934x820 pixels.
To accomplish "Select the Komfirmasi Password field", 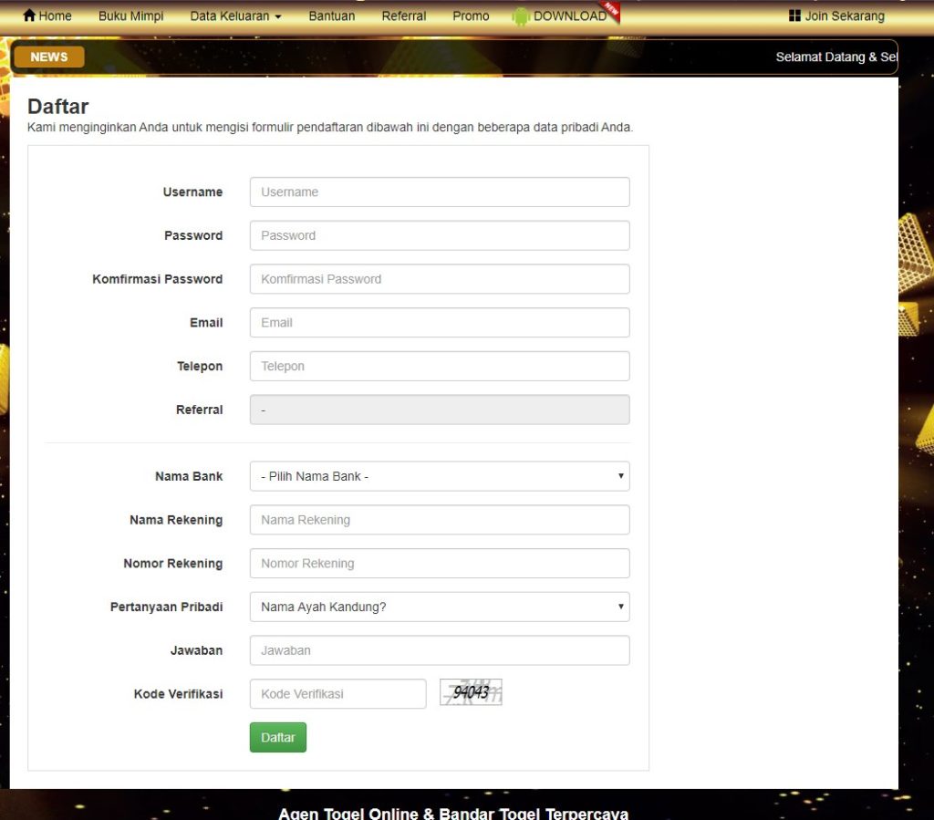I will 440,279.
